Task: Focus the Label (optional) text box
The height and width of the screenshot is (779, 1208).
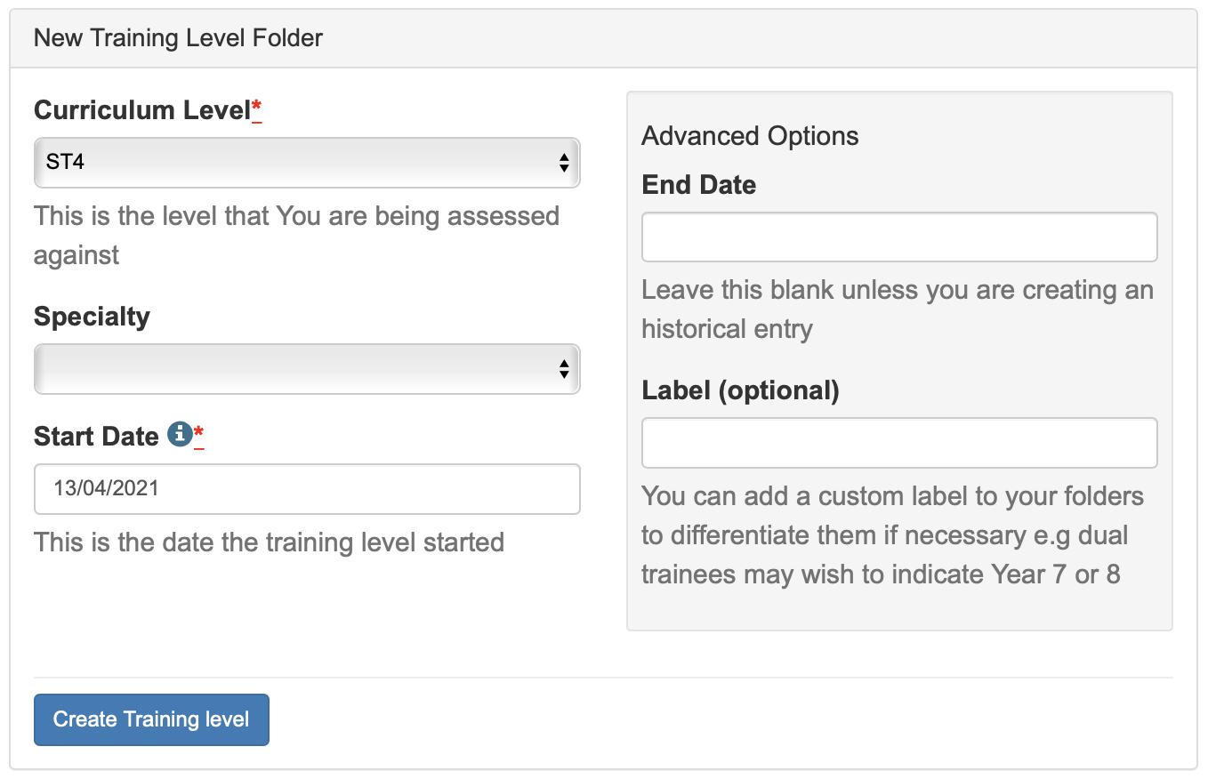Action: click(x=899, y=443)
